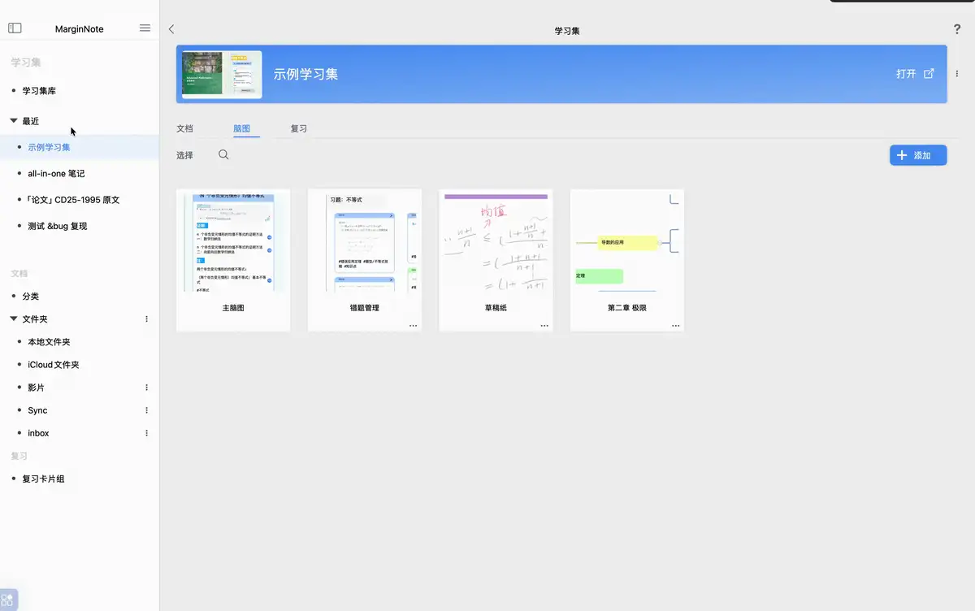This screenshot has height=611, width=975.
Task: Switch to the 复习 tab
Action: point(299,128)
